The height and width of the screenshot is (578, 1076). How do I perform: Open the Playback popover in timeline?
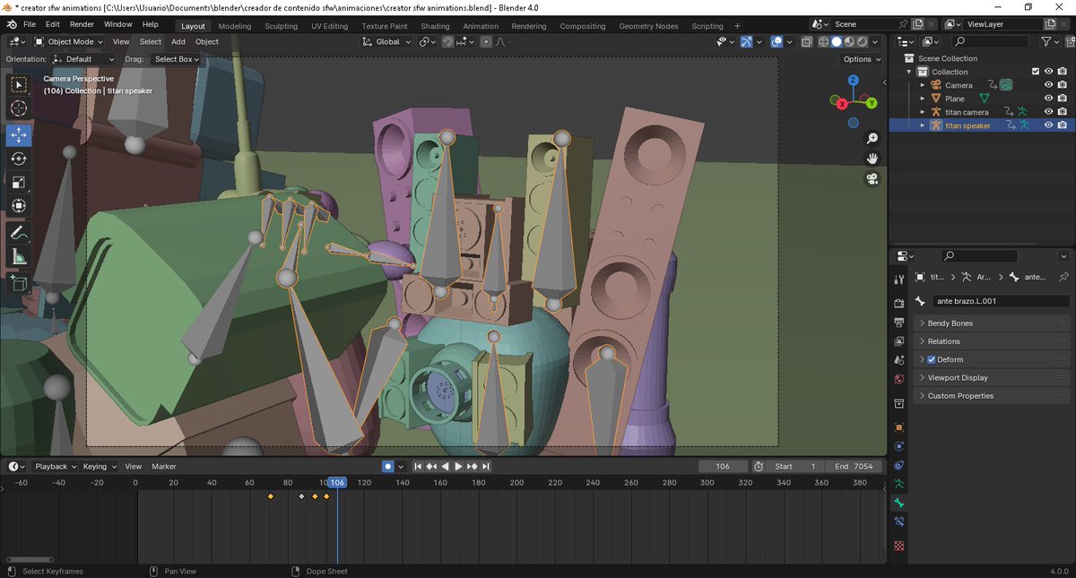click(55, 466)
